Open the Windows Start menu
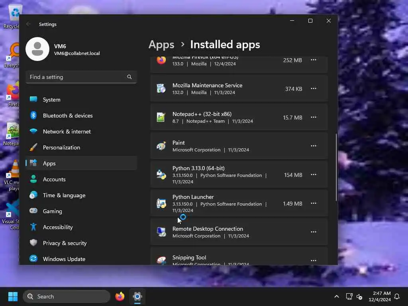408x306 pixels. [13, 296]
